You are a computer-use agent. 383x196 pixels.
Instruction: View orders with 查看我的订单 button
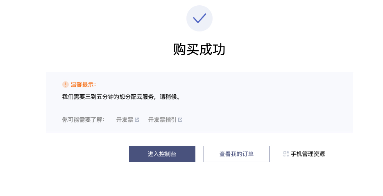coord(237,154)
